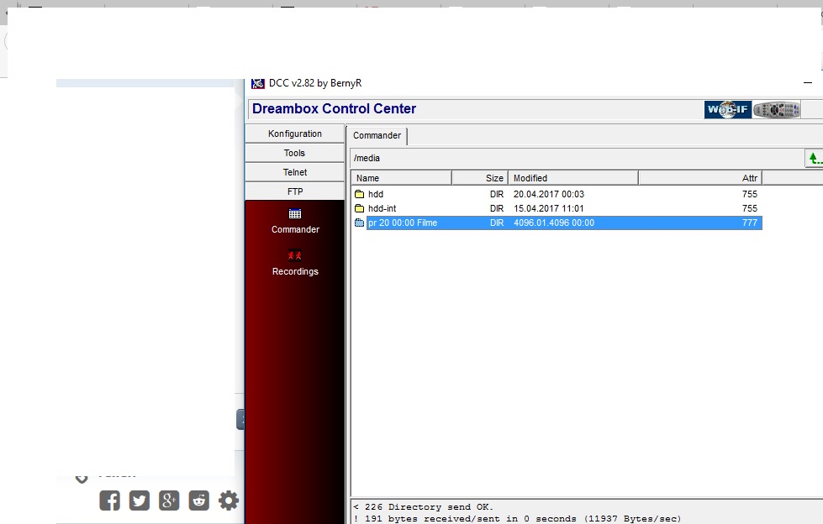Click the hdd folder icon

coord(360,194)
